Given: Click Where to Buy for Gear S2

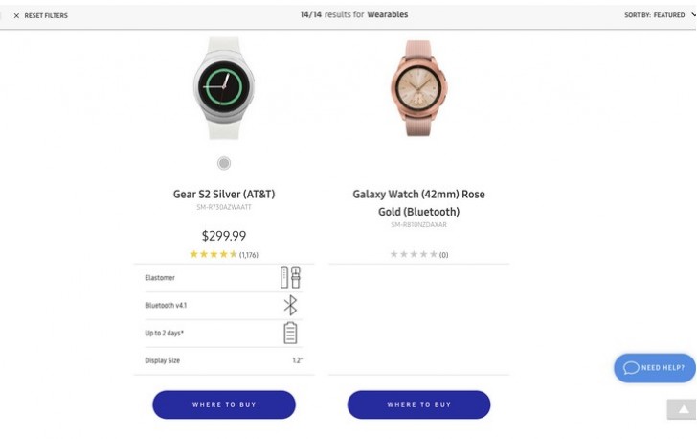Looking at the screenshot, I should (224, 404).
